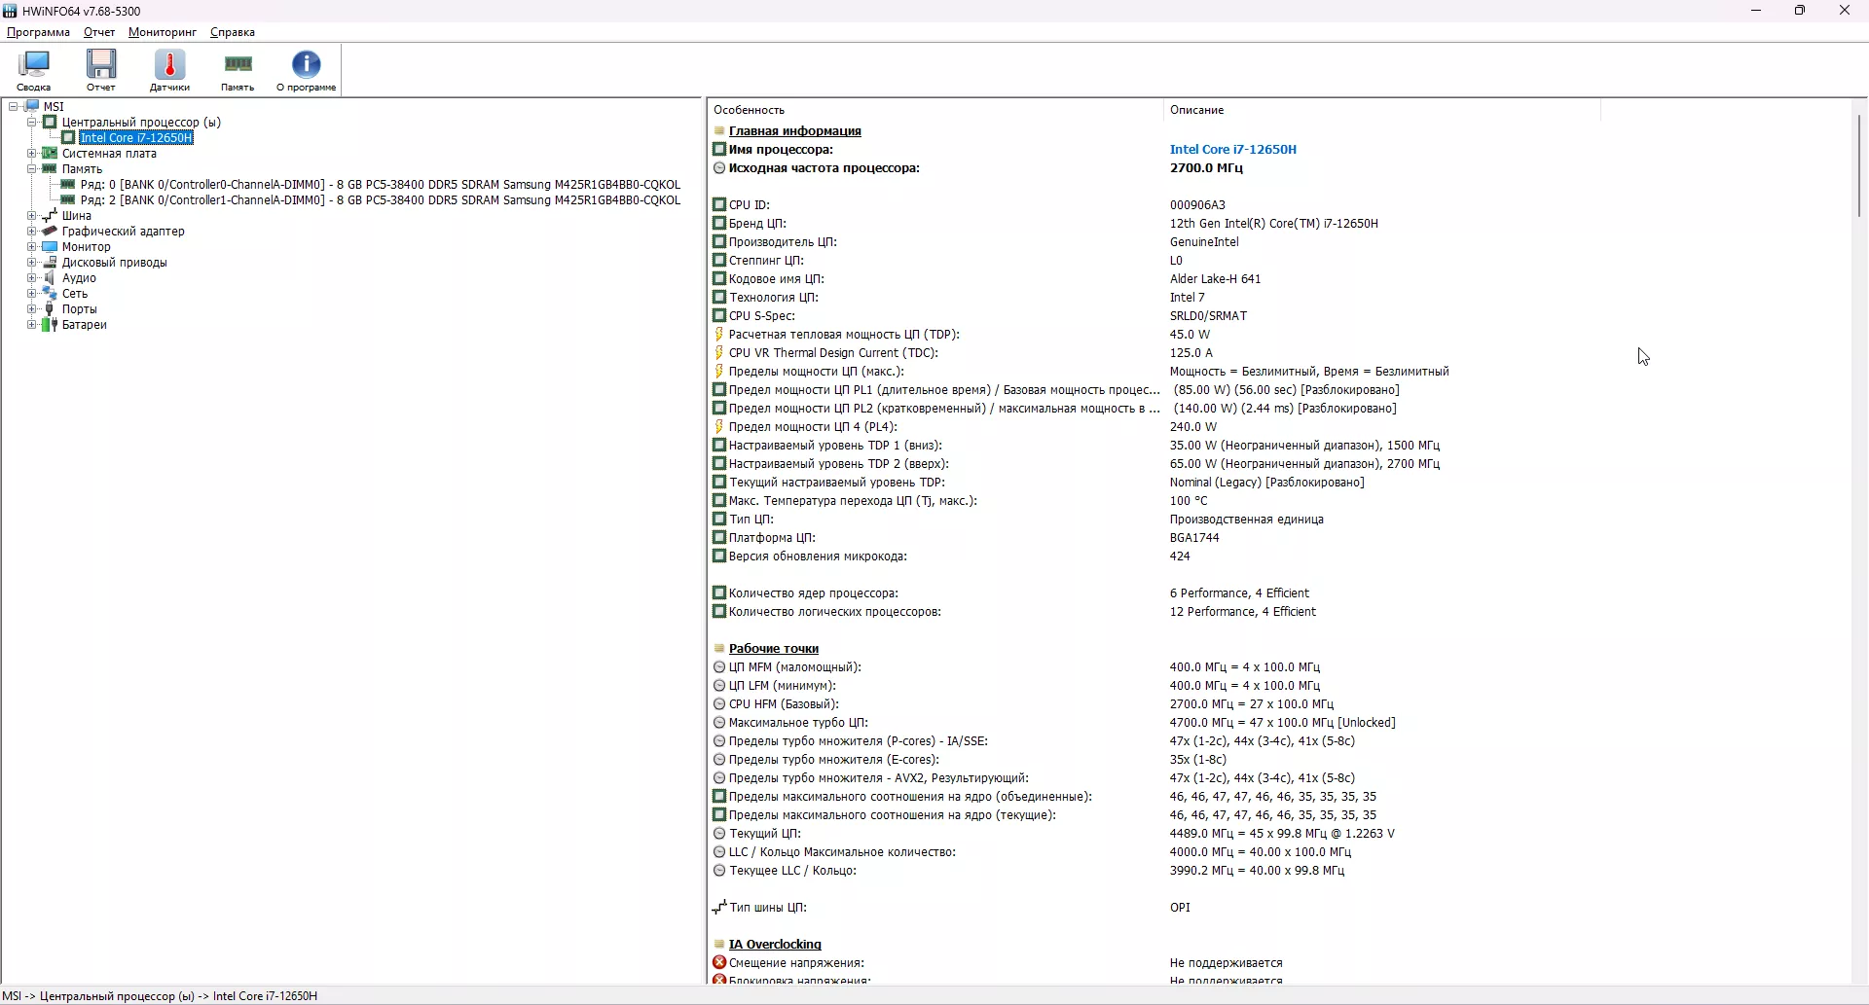
Task: Open the Программа menu
Action: [38, 32]
